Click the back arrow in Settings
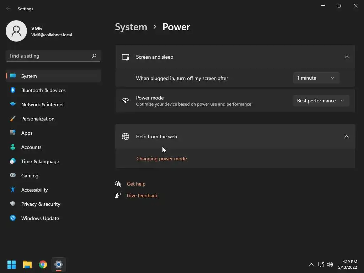Screen dimensions: 364x273 [x=9, y=9]
